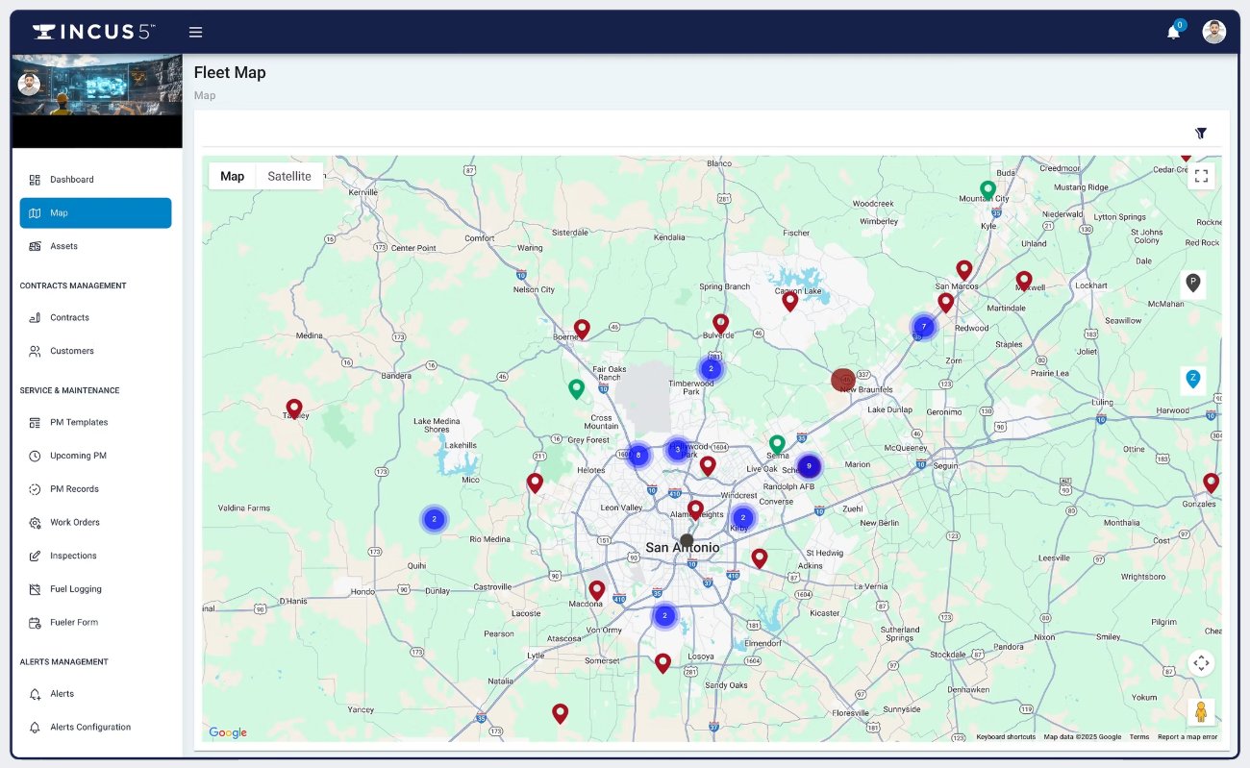Viewport: 1250px width, 768px height.
Task: Expand the cluster of 7 near New Braunfels
Action: pos(924,327)
